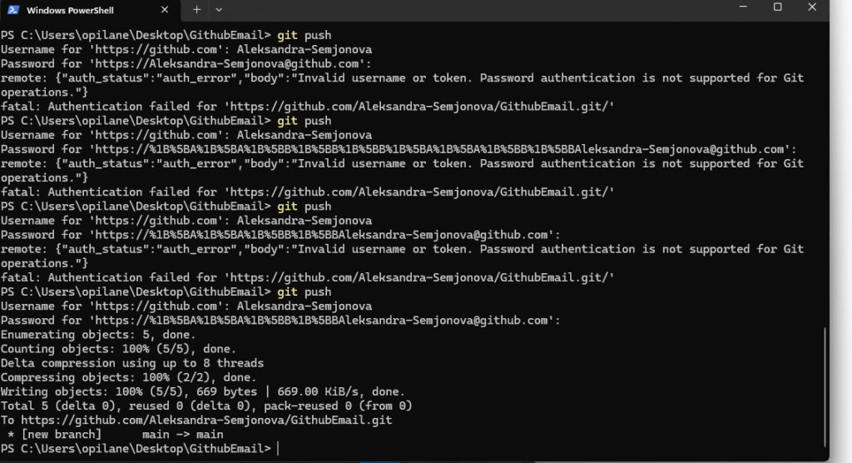852x463 pixels.
Task: Click the 'Writing objects' 669 bytes line
Action: [202, 391]
